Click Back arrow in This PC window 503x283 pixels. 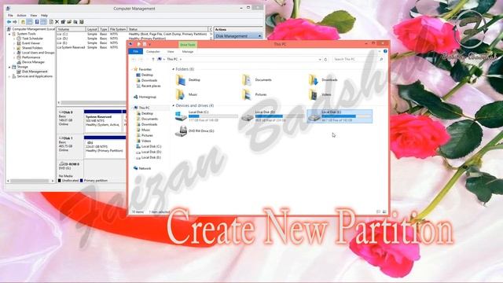click(x=134, y=60)
